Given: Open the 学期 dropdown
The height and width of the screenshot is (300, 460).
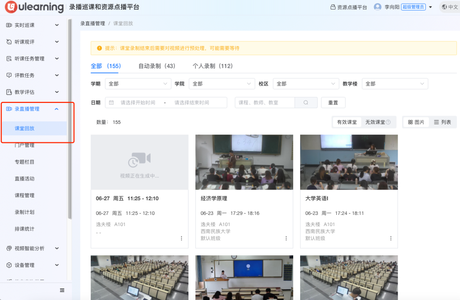Looking at the screenshot, I should pyautogui.click(x=138, y=84).
